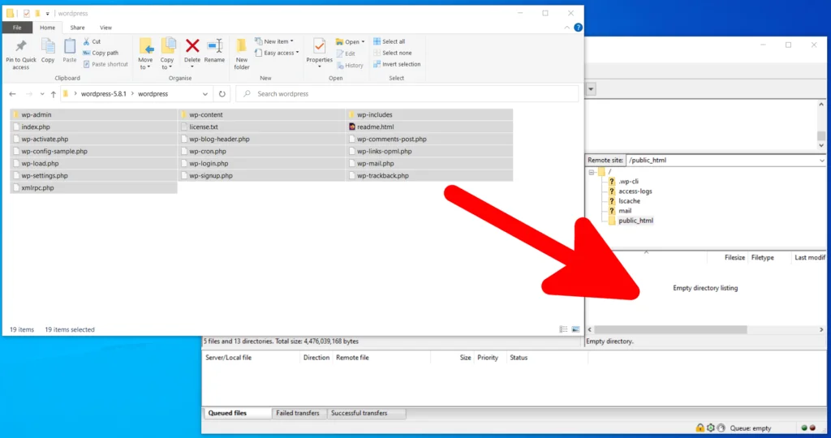The height and width of the screenshot is (438, 831).
Task: Select public_html in remote tree
Action: coord(635,221)
